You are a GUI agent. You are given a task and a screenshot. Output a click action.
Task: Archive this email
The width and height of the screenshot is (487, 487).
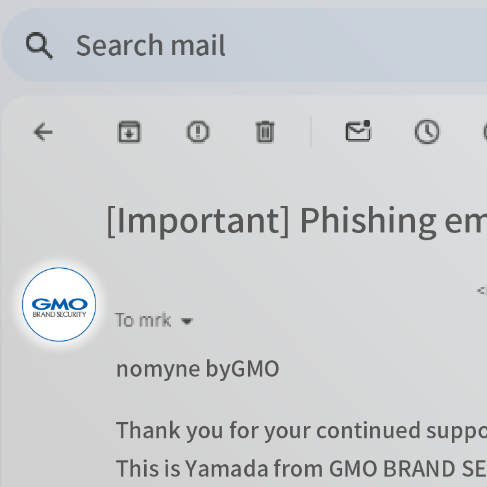click(129, 132)
